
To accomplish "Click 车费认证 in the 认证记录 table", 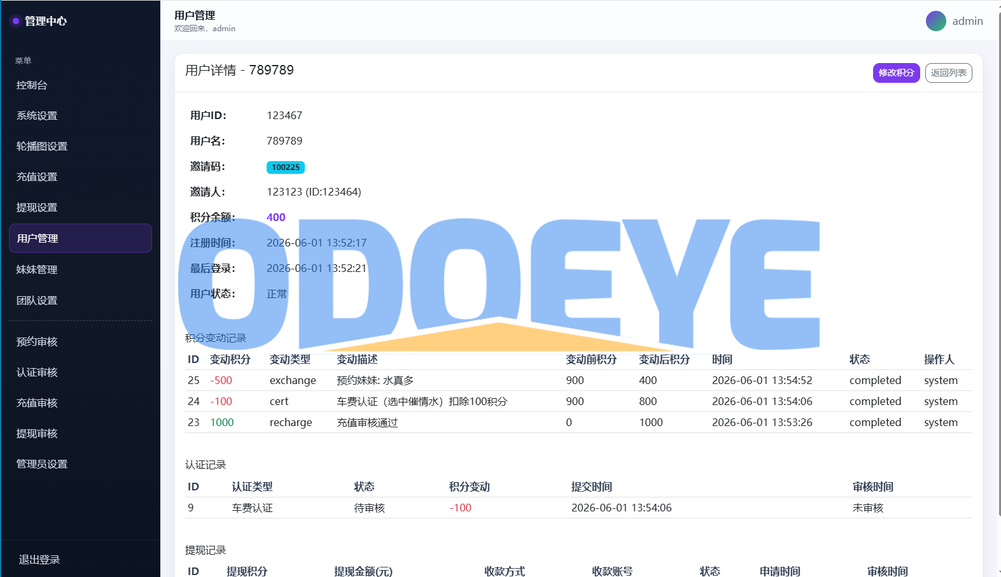I will 252,508.
